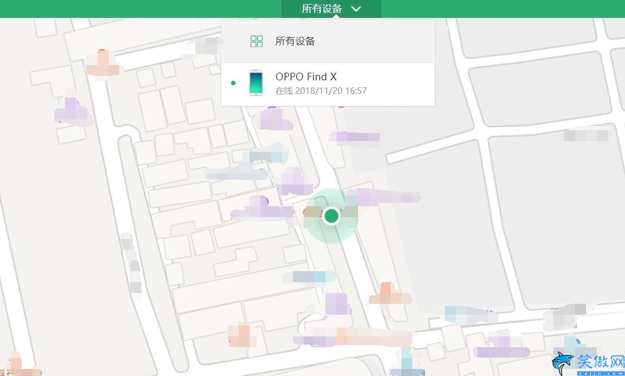Image resolution: width=625 pixels, height=376 pixels.
Task: Open the 所有设备 dropdown in top bar
Action: [331, 8]
